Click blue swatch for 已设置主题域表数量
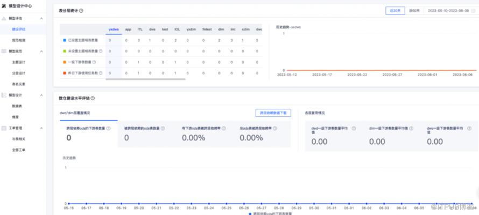 pyautogui.click(x=65, y=40)
